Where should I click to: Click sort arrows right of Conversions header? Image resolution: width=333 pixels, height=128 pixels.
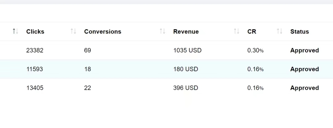coord(162,31)
